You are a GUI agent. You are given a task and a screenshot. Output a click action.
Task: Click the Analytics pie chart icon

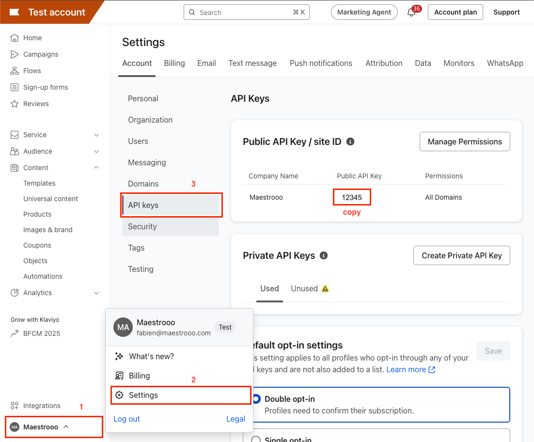[x=15, y=293]
